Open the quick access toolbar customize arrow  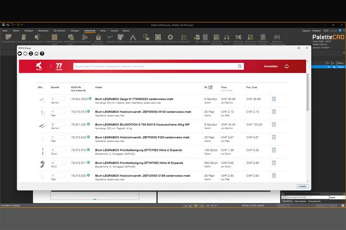pos(22,25)
